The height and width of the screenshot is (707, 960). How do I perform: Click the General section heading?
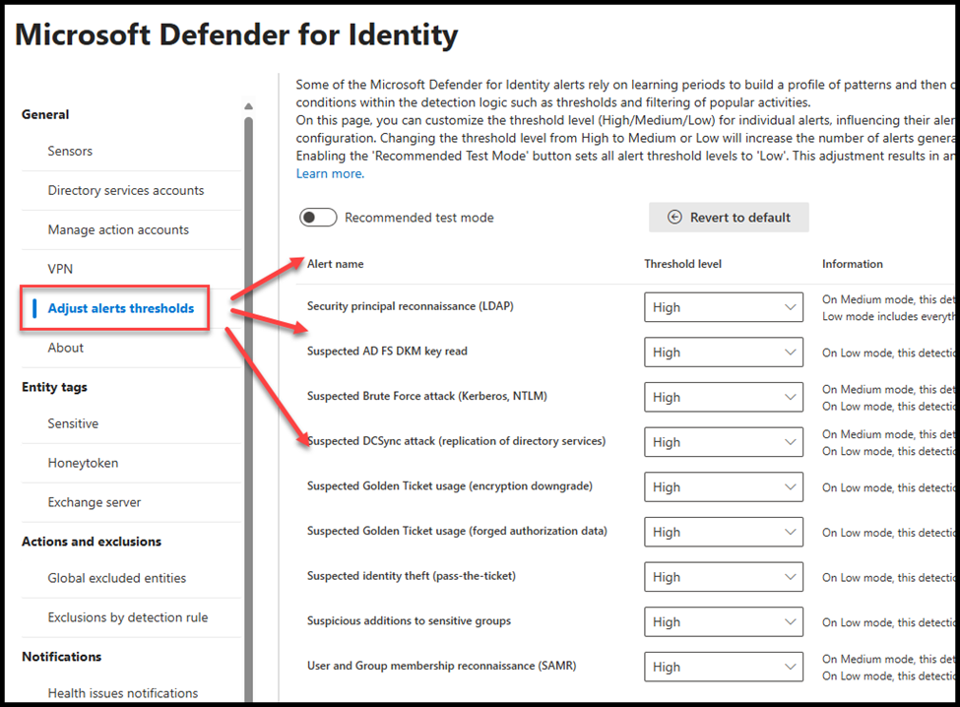click(45, 114)
